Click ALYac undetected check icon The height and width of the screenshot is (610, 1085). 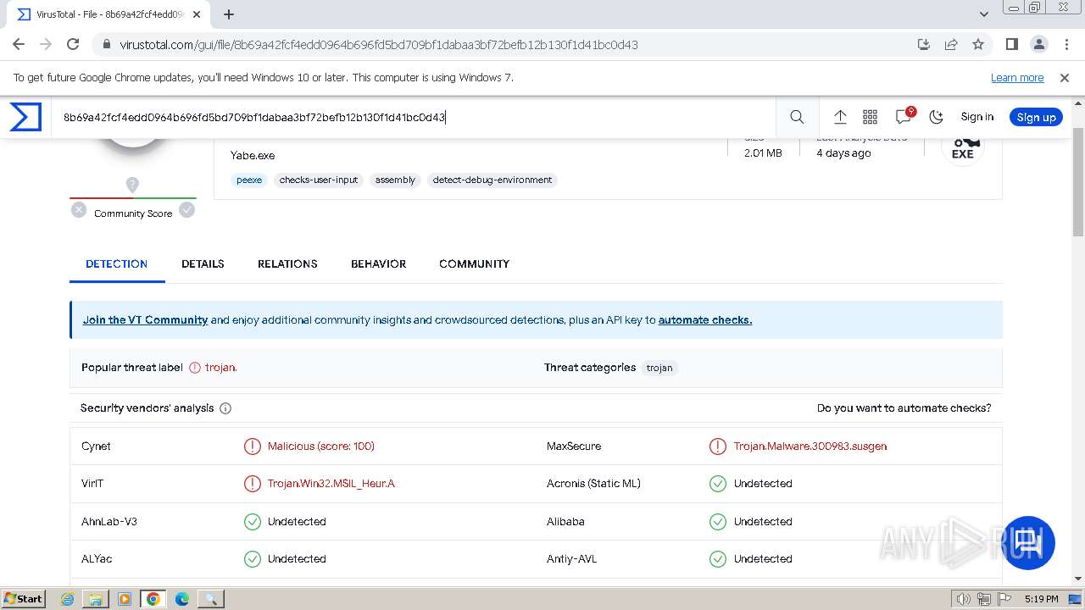pos(253,559)
